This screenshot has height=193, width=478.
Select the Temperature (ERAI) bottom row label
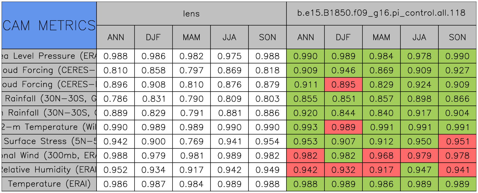pos(49,184)
